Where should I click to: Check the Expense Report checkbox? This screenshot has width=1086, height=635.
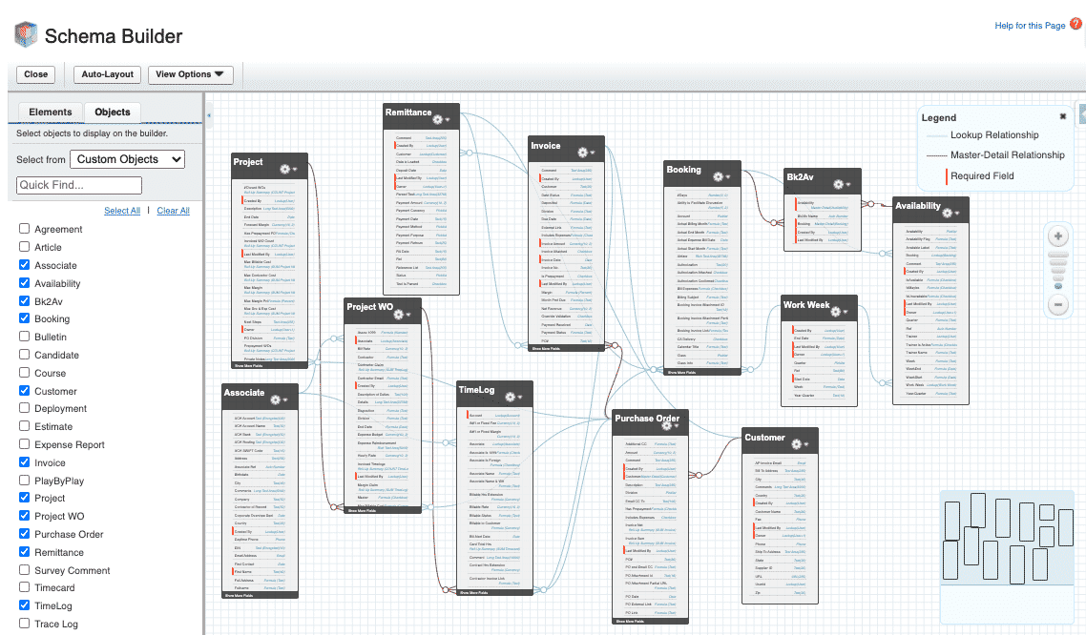tap(24, 444)
